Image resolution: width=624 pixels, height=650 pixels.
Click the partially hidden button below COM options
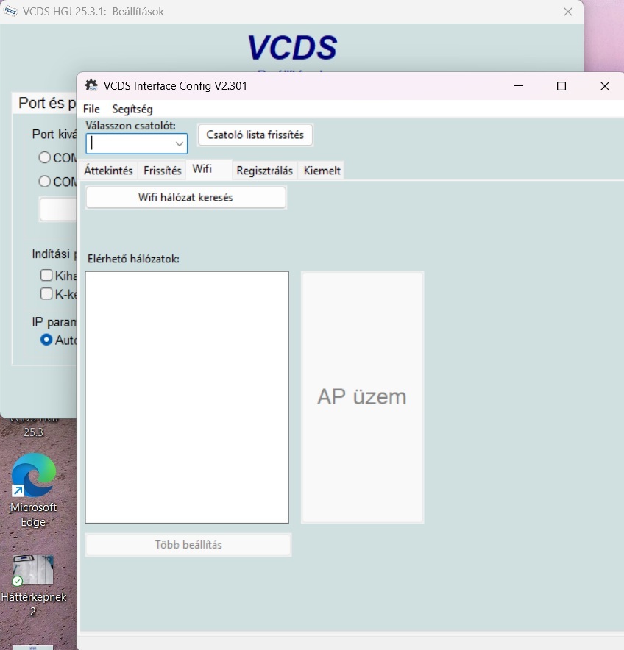[x=57, y=210]
